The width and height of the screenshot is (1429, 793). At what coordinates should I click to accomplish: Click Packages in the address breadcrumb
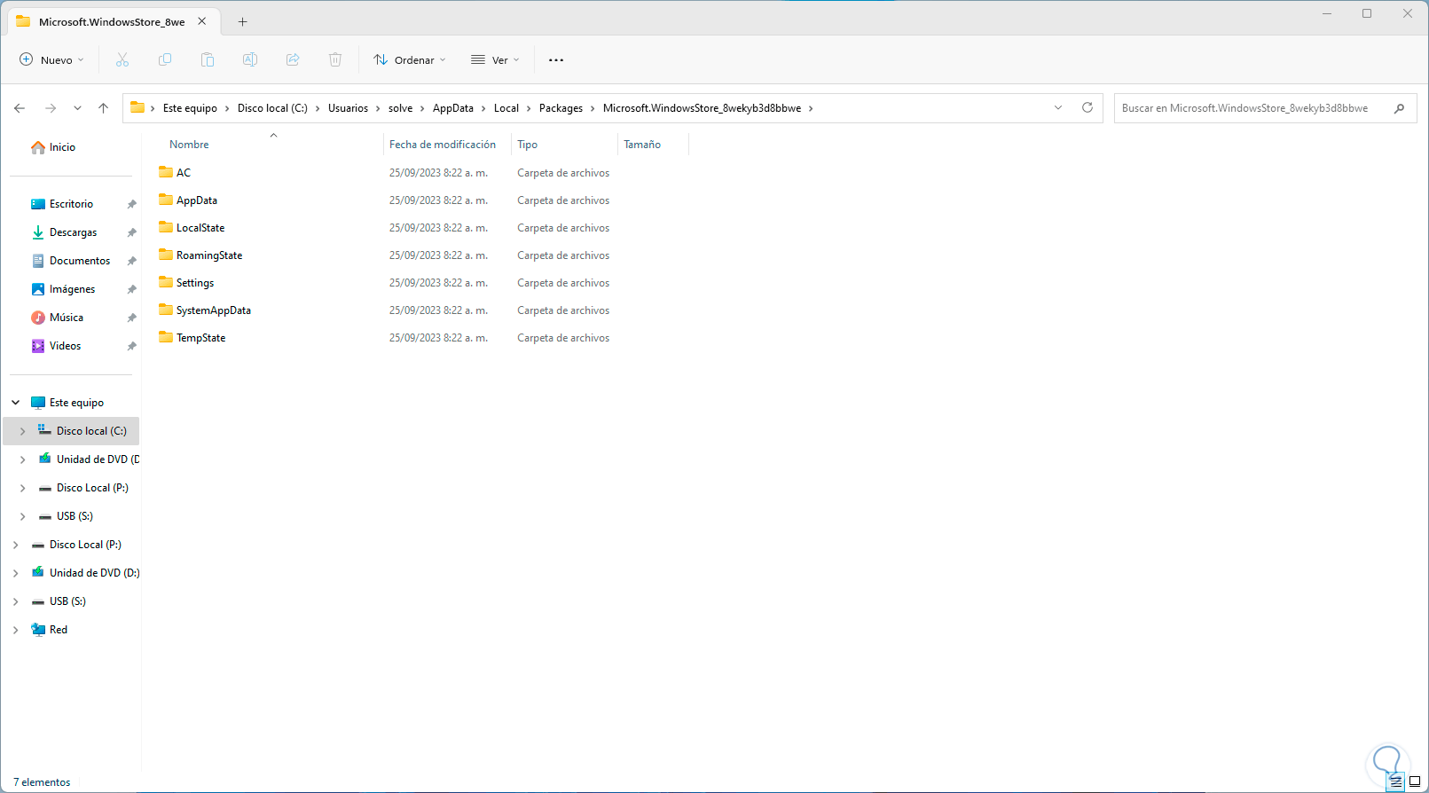point(561,108)
